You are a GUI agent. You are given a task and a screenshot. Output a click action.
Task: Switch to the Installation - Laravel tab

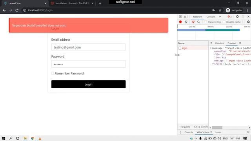[x=72, y=4]
